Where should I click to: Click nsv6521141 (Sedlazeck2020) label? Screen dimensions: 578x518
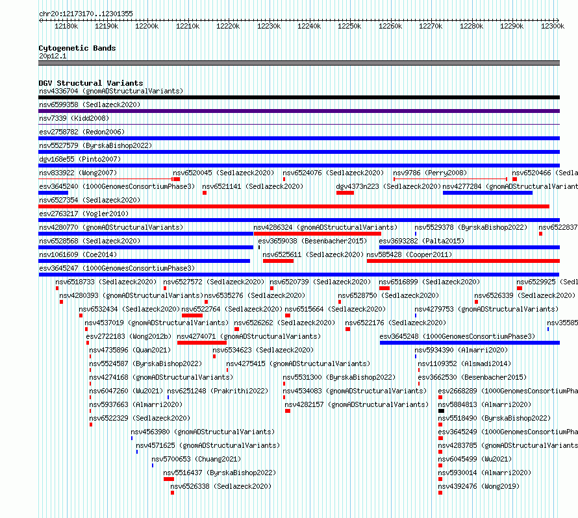[x=253, y=186]
